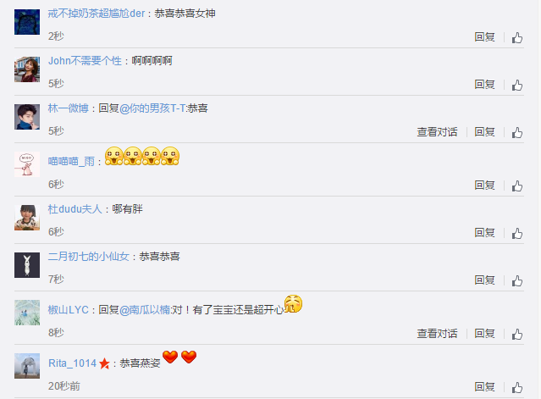Viewport: 541px width, 399px height.
Task: Open 喵喵喵_雨's profile via username
Action: [x=71, y=161]
